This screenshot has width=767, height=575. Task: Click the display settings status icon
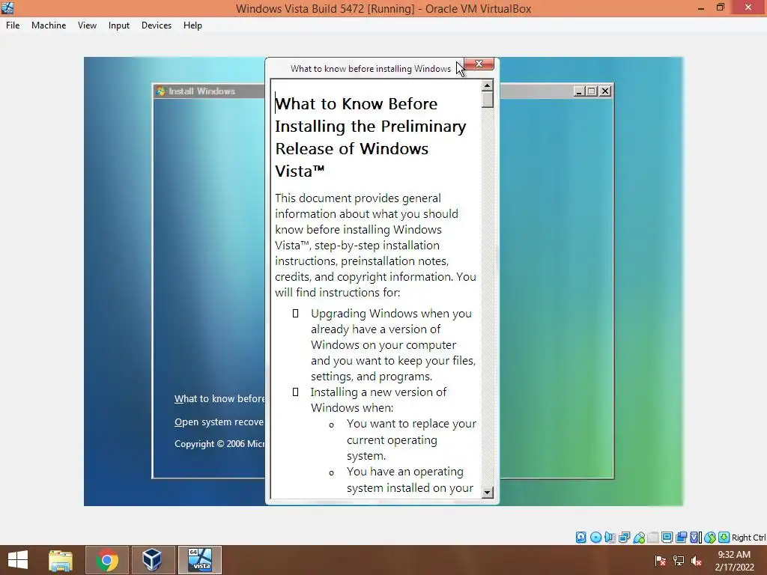[x=667, y=538]
